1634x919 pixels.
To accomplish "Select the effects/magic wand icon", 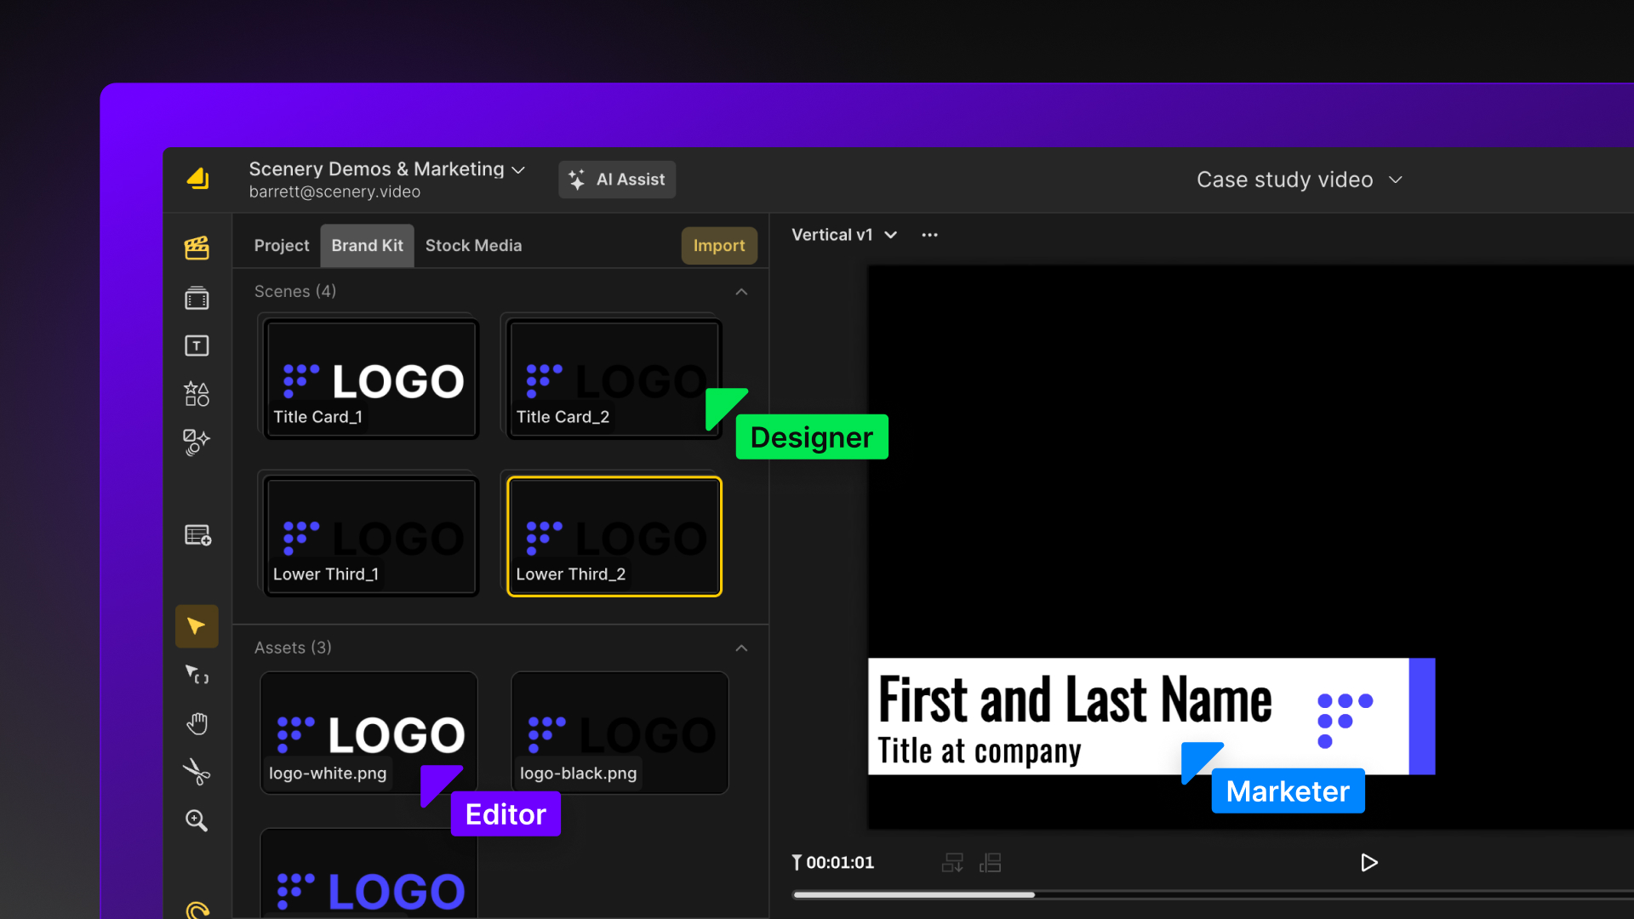I will pos(197,439).
